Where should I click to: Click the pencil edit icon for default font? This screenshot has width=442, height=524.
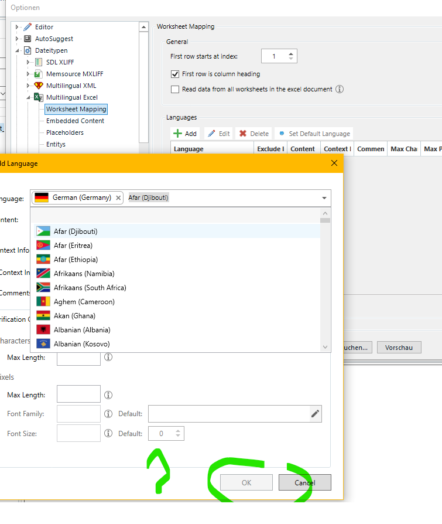[315, 414]
